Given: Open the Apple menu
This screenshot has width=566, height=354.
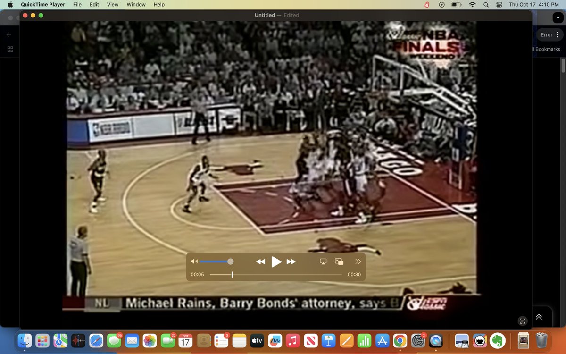Looking at the screenshot, I should [x=10, y=4].
